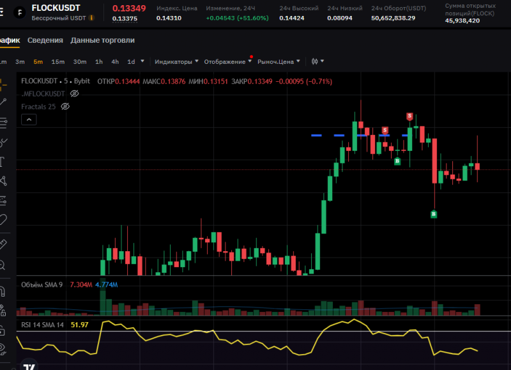Select the 30m timeframe
The height and width of the screenshot is (370, 511).
point(80,61)
